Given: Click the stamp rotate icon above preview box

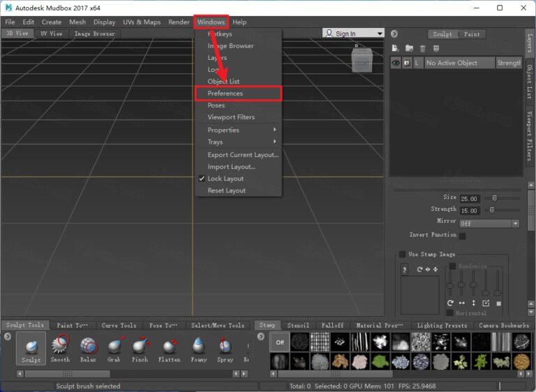Looking at the screenshot, I should [419, 269].
